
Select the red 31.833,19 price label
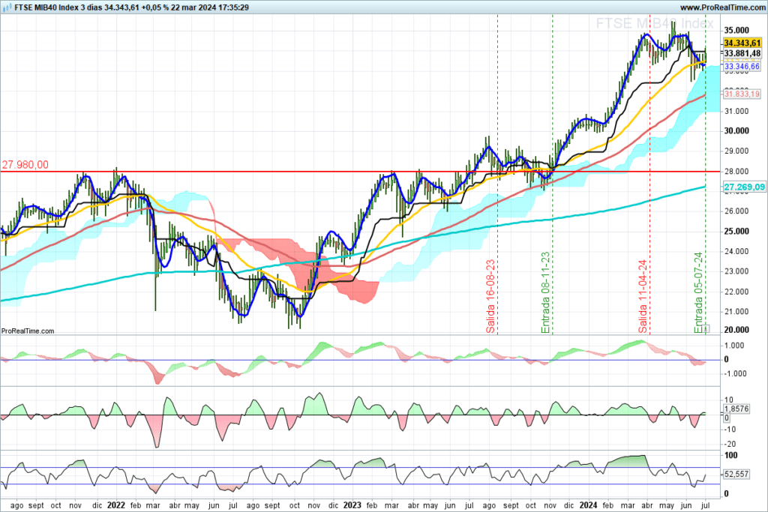click(742, 94)
